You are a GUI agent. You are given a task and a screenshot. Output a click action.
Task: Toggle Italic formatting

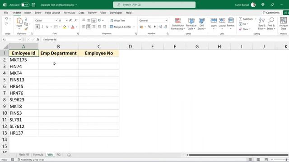(x=42, y=27)
